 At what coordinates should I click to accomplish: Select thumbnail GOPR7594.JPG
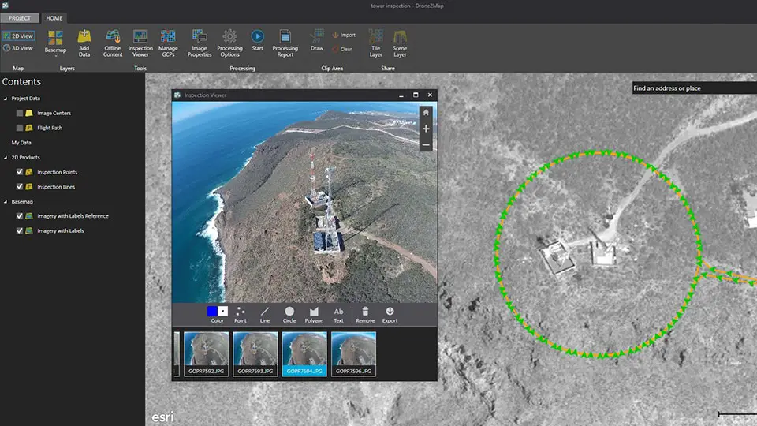pyautogui.click(x=304, y=353)
